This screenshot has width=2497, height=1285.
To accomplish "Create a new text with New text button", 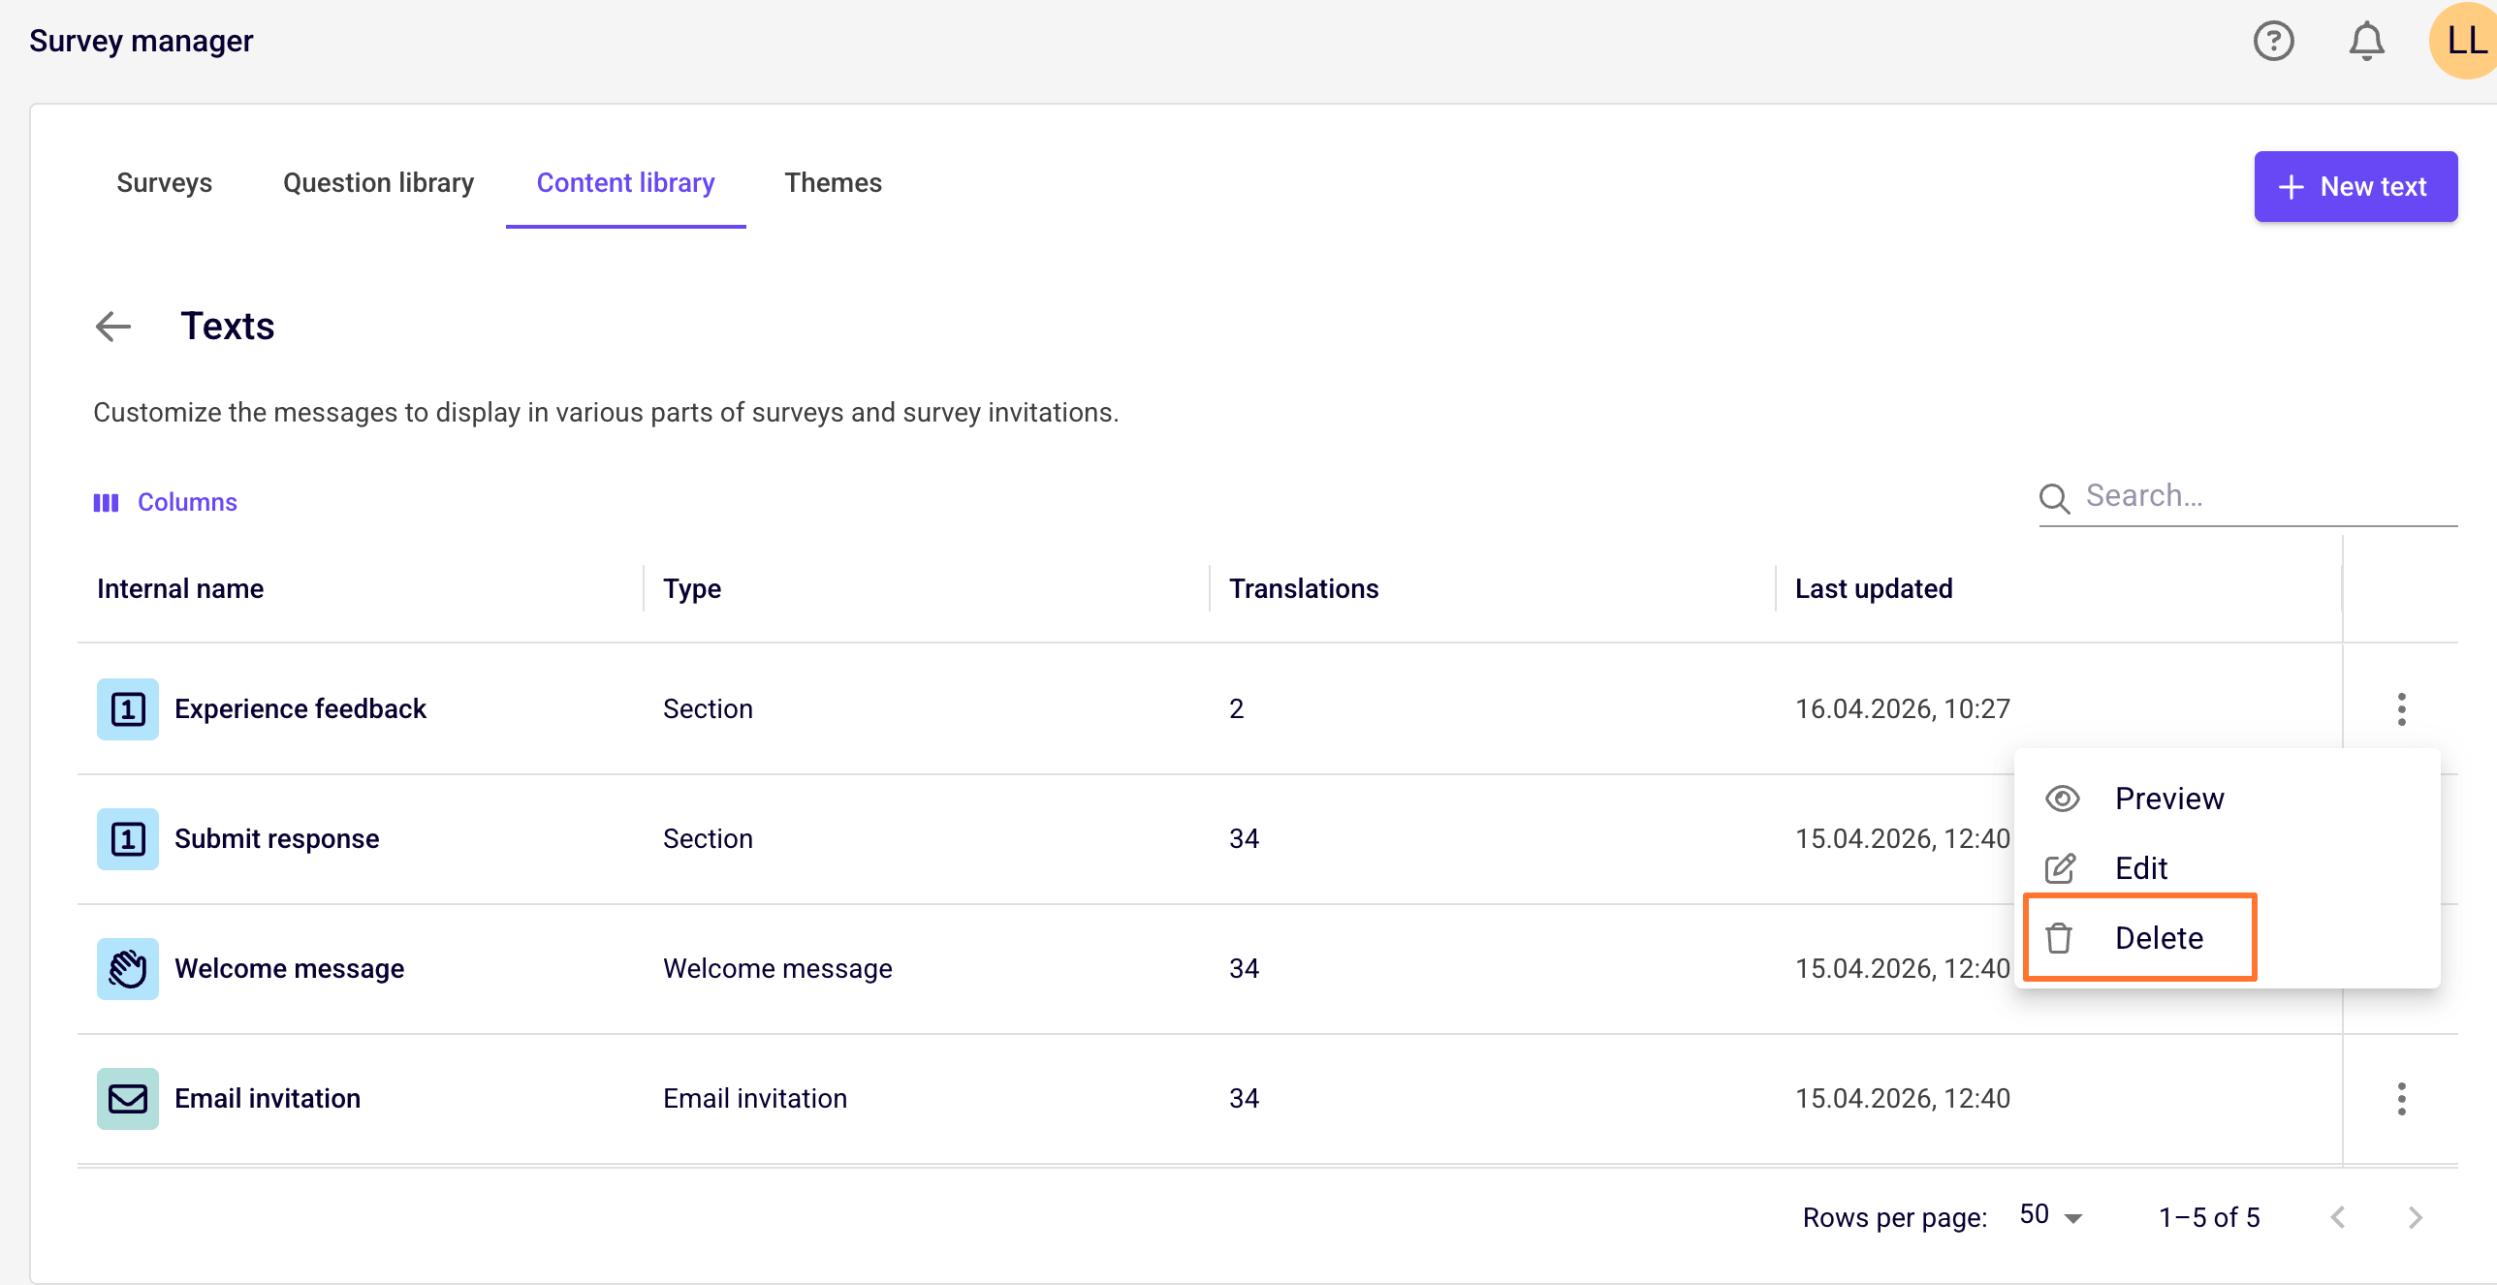I will point(2355,186).
